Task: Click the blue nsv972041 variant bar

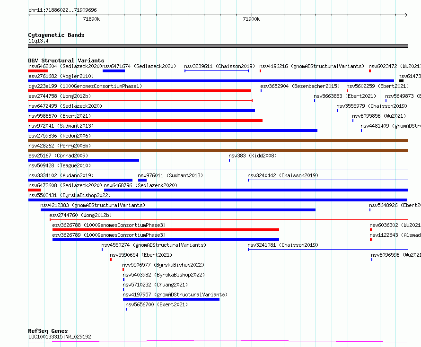Action: coord(173,130)
